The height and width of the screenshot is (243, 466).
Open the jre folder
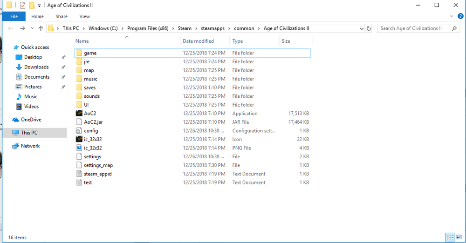click(x=192, y=61)
